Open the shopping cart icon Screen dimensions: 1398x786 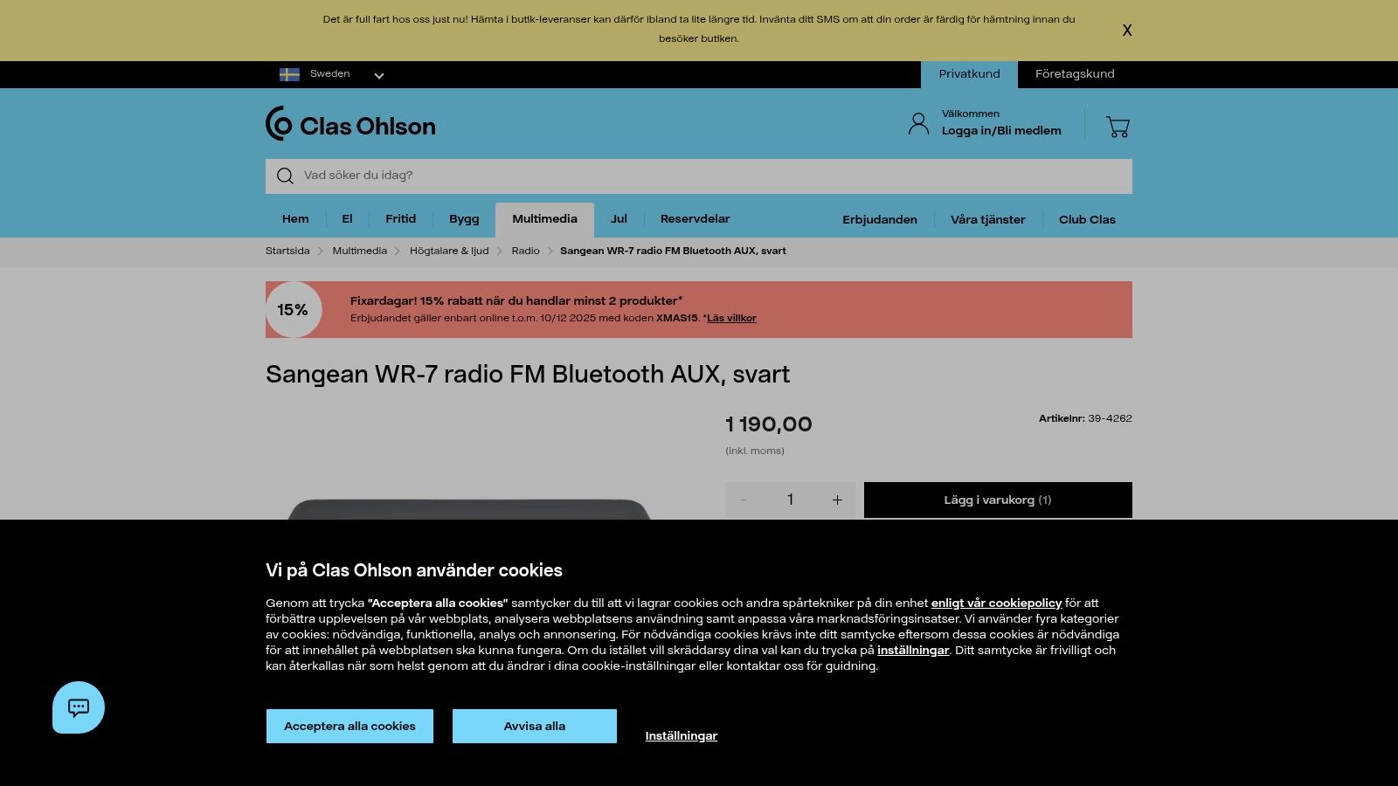pyautogui.click(x=1118, y=127)
